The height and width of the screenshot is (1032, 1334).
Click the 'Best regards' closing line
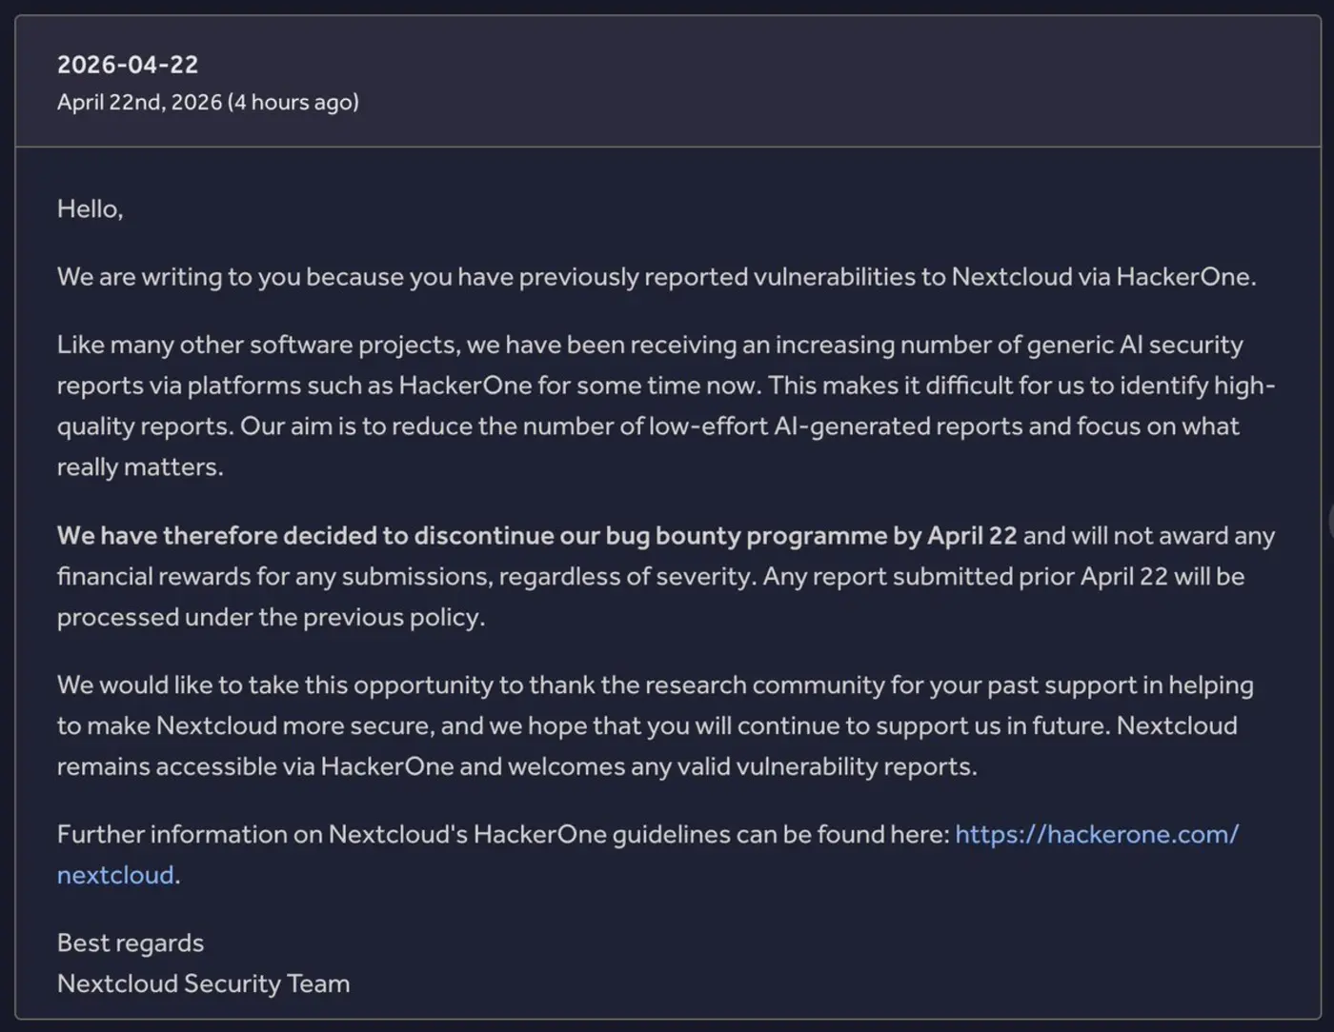(x=131, y=943)
